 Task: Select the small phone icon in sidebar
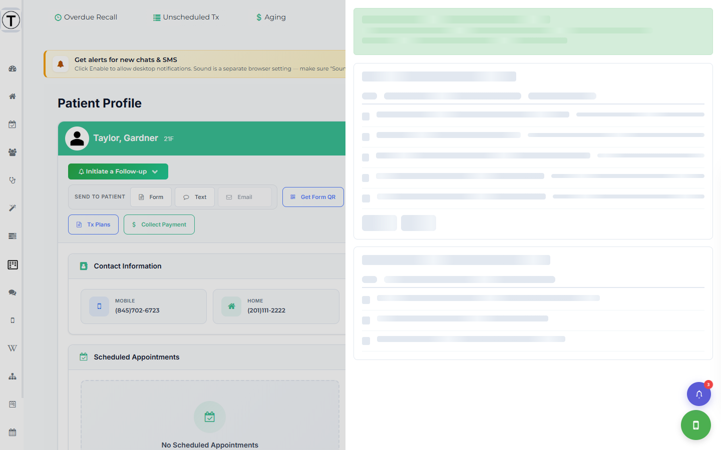tap(13, 320)
